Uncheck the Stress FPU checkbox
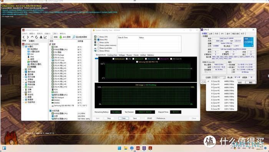Image resolution: width=269 pixels, height=152 pixels. coord(98,40)
